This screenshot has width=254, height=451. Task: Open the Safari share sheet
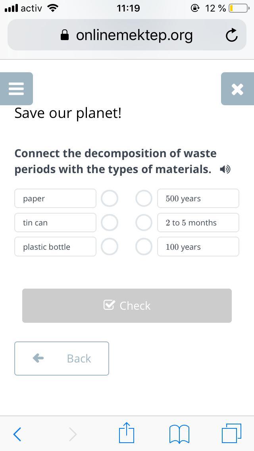tap(127, 433)
